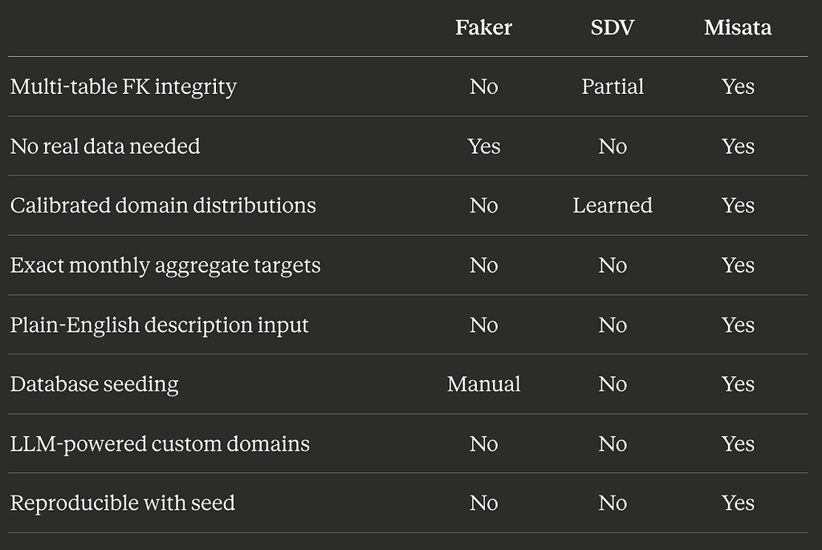This screenshot has width=822, height=550.
Task: Click the SDV column header
Action: click(612, 28)
